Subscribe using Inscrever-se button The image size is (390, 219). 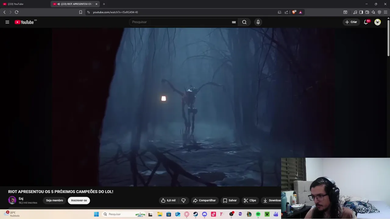(79, 200)
